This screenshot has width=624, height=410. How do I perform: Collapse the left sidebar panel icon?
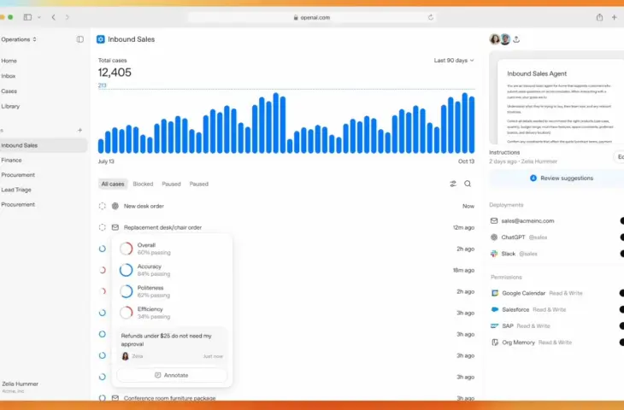pyautogui.click(x=80, y=39)
